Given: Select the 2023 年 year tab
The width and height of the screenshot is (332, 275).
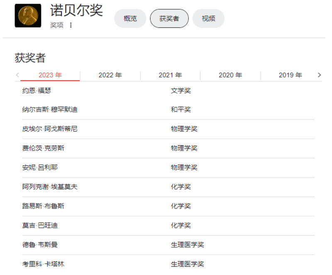Looking at the screenshot, I should coord(50,75).
